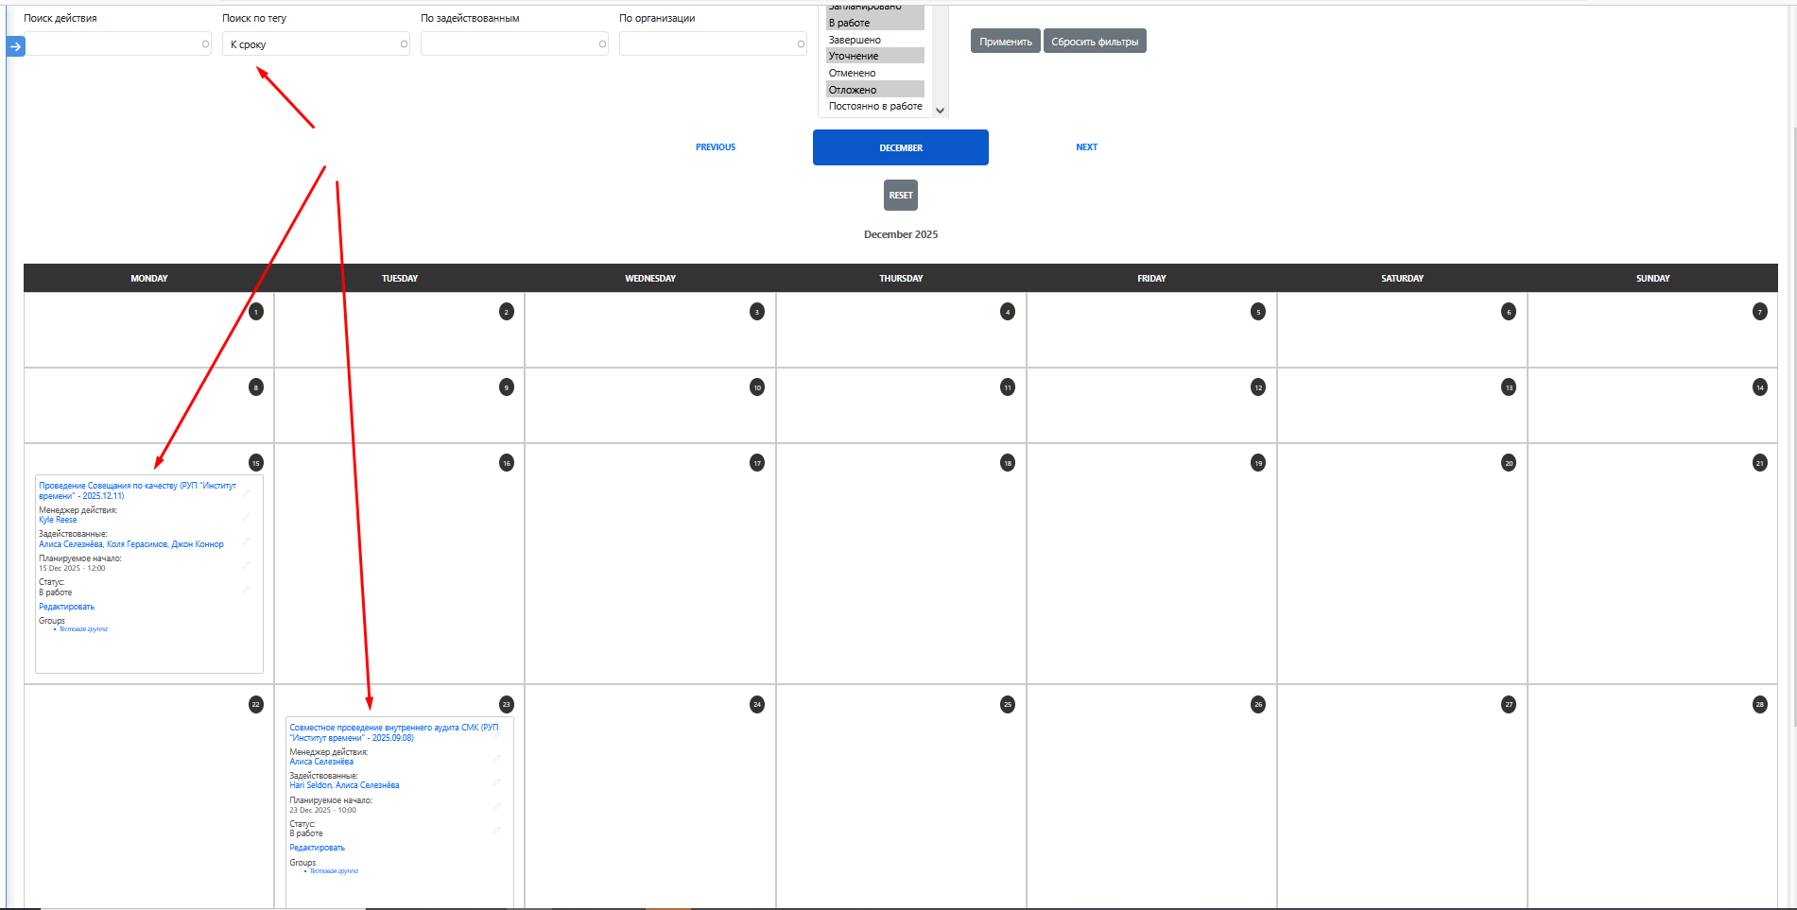This screenshot has height=910, width=1797.
Task: Click pencil icon next to 23 Dec 2025 start
Action: [x=496, y=806]
